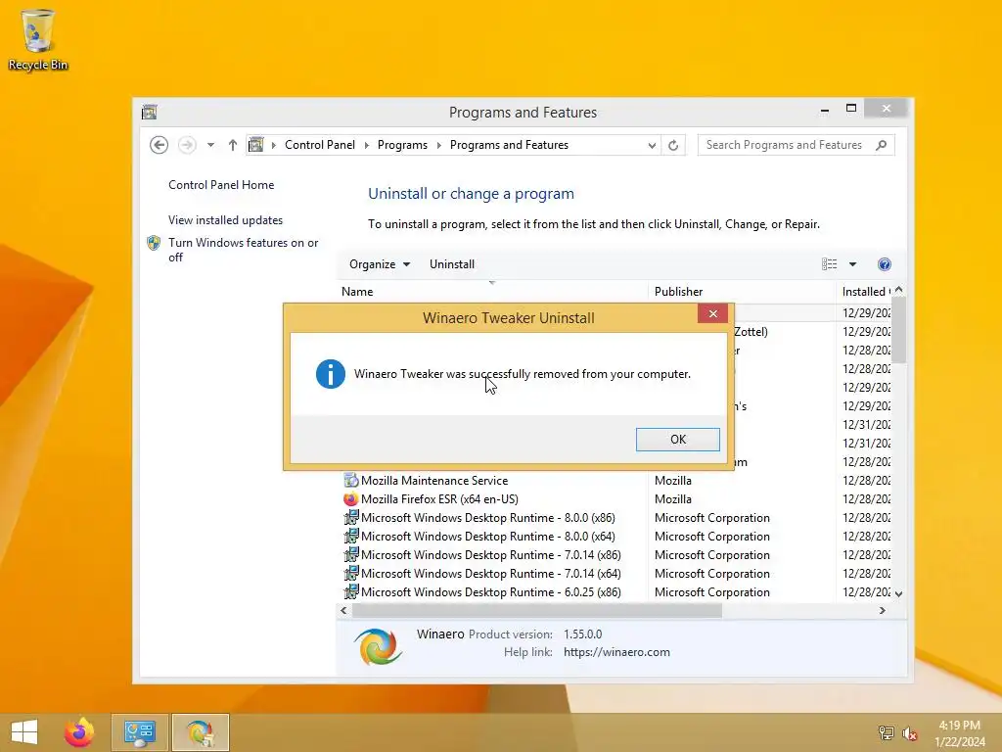
Task: Open the Organize dropdown menu
Action: point(380,264)
